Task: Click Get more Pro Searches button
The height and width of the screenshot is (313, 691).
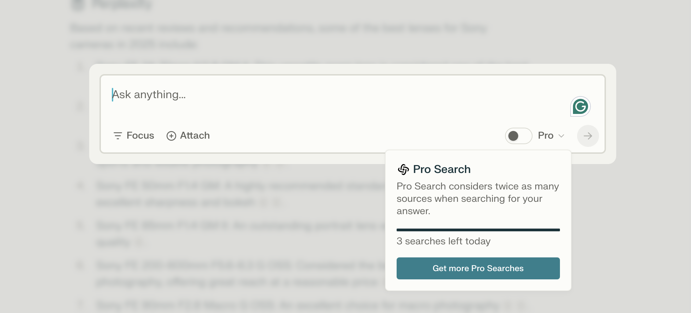Action: pyautogui.click(x=478, y=268)
